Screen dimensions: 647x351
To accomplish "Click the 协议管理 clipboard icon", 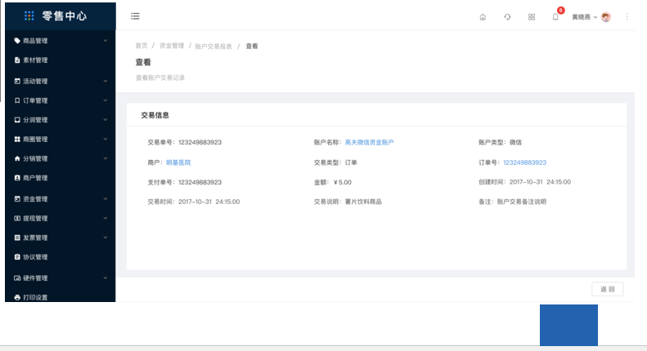I will point(17,257).
